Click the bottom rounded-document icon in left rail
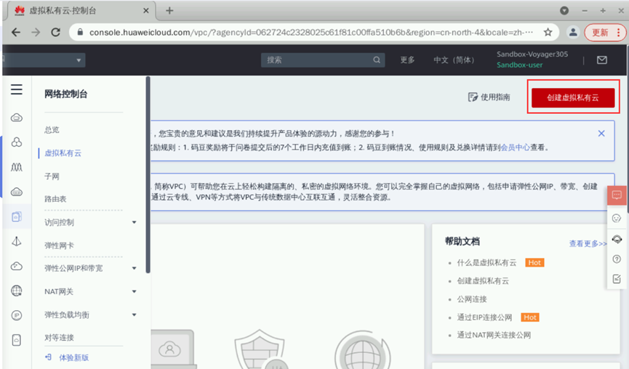This screenshot has width=629, height=369. click(17, 340)
